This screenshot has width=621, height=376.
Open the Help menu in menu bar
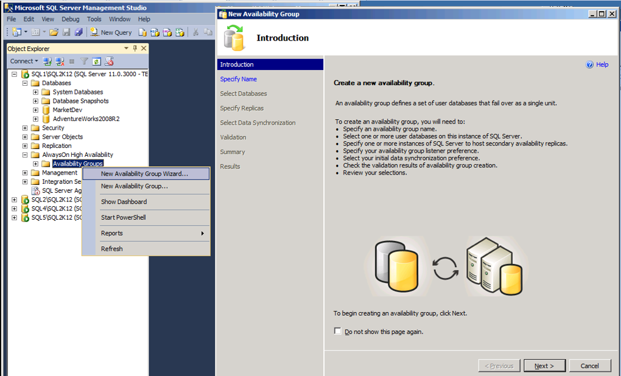(144, 19)
